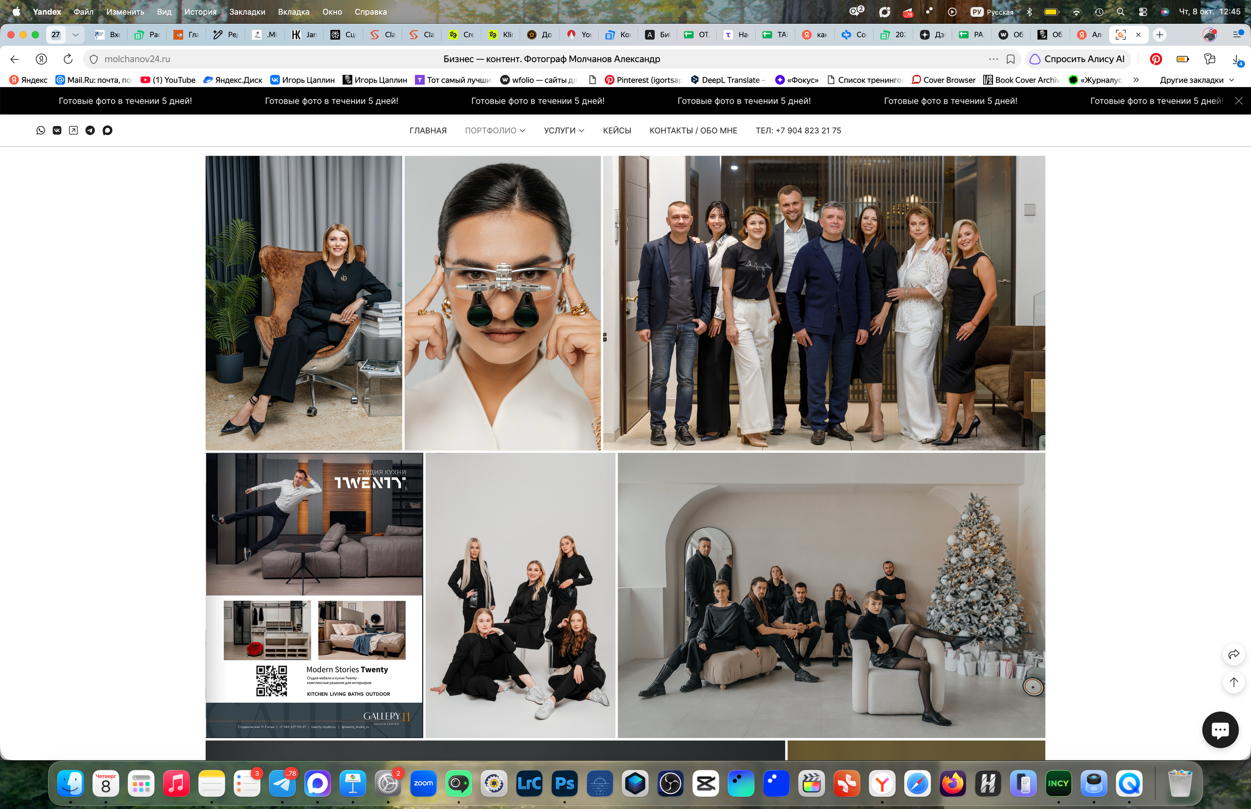
Task: Open the group photo with Christmas tree
Action: pyautogui.click(x=831, y=595)
